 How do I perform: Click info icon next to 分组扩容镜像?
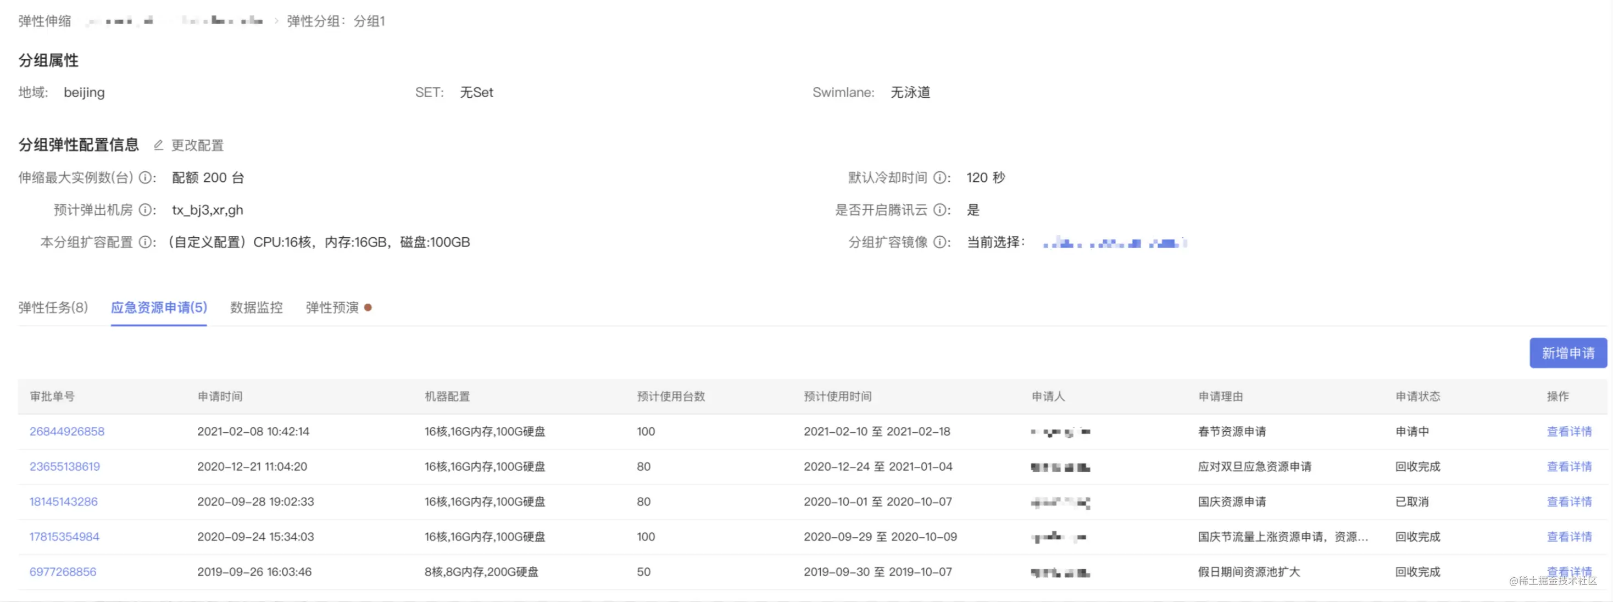pos(939,242)
